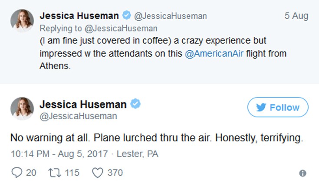The width and height of the screenshot is (319, 183).
Task: Open Jessica Huseman name in top tweet
Action: (79, 16)
